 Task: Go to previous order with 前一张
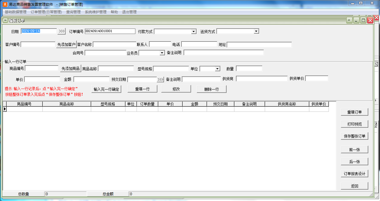click(354, 149)
